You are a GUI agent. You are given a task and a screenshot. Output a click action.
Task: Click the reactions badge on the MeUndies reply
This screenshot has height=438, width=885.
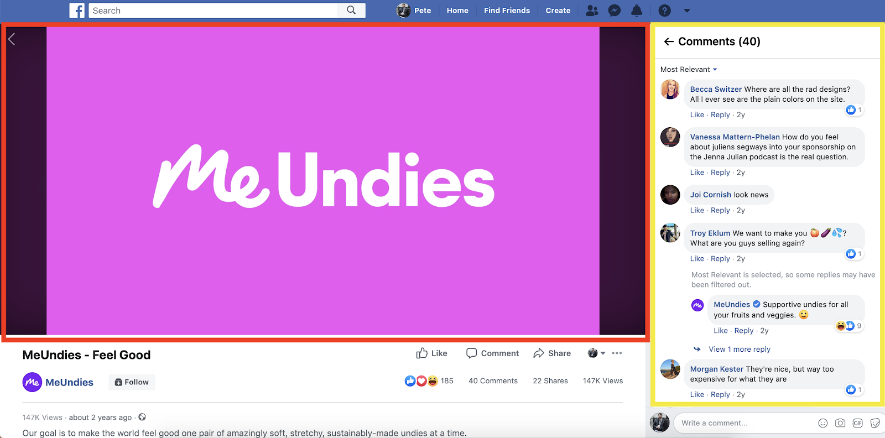849,326
